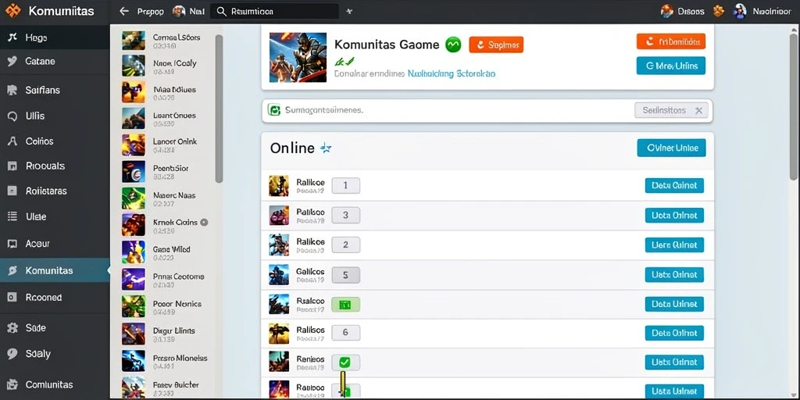Screen dimensions: 800x400
Task: Click the green round icon beside Komunitas Gaome
Action: 453,45
